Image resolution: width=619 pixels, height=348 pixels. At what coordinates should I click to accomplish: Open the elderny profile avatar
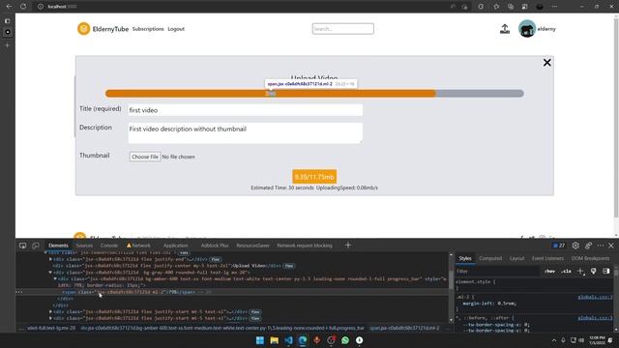tap(526, 29)
